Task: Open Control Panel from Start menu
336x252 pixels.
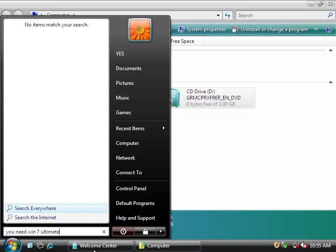Action: (131, 189)
